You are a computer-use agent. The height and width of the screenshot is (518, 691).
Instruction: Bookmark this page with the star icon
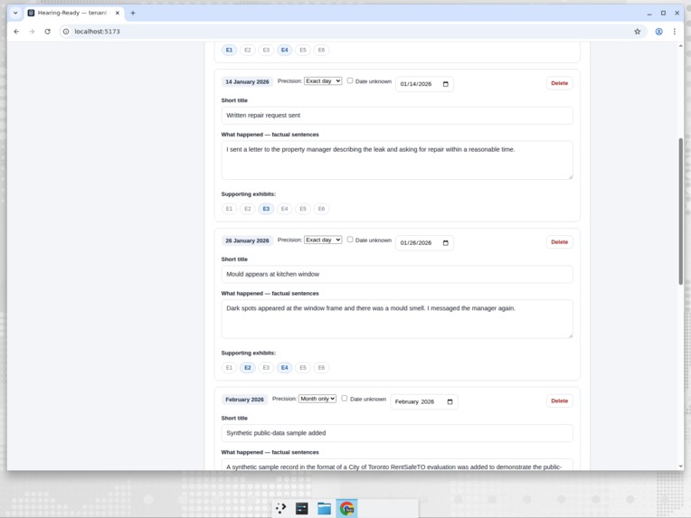pos(638,32)
